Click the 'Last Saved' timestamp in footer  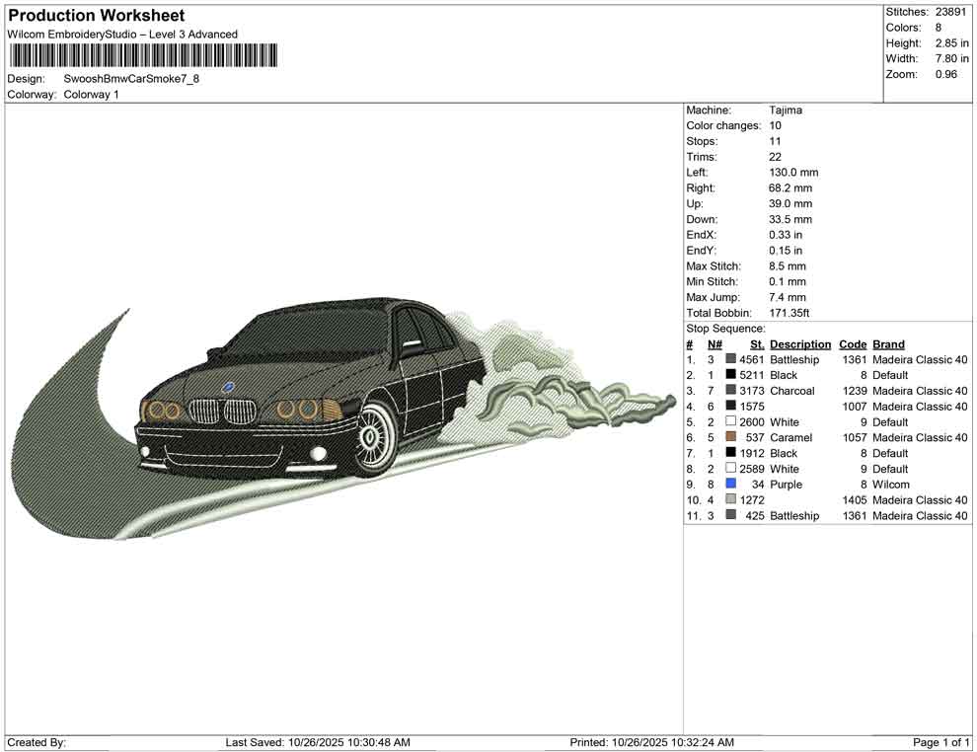318,742
